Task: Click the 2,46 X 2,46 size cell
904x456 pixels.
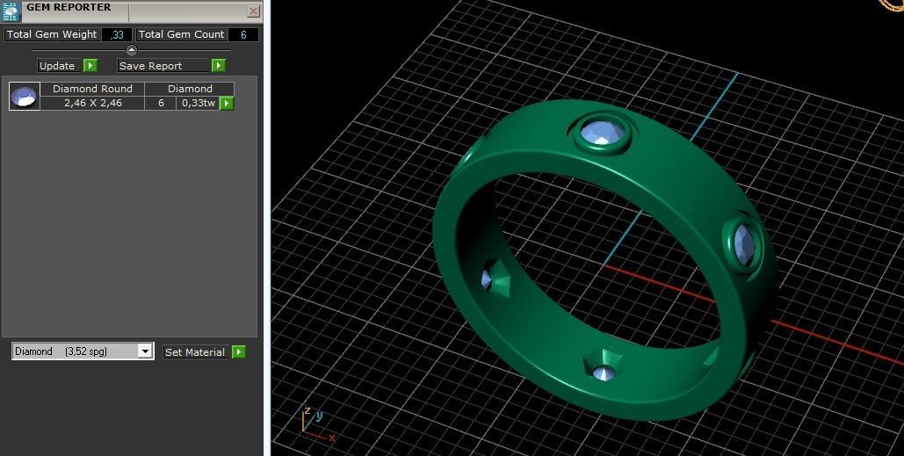Action: (x=92, y=103)
